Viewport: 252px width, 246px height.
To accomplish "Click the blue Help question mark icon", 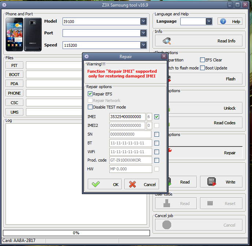I will [x=223, y=21].
